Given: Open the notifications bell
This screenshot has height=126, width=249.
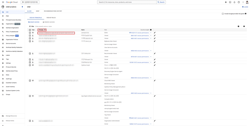Looking at the screenshot, I should pyautogui.click(x=234, y=2).
